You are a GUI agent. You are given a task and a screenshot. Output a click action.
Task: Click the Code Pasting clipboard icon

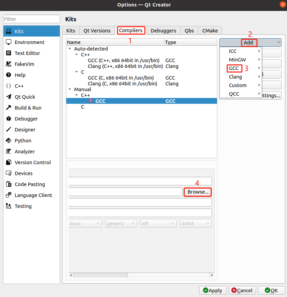coord(9,184)
